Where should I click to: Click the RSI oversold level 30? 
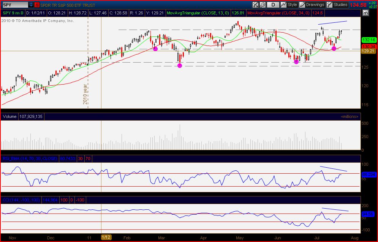[x=80, y=159]
